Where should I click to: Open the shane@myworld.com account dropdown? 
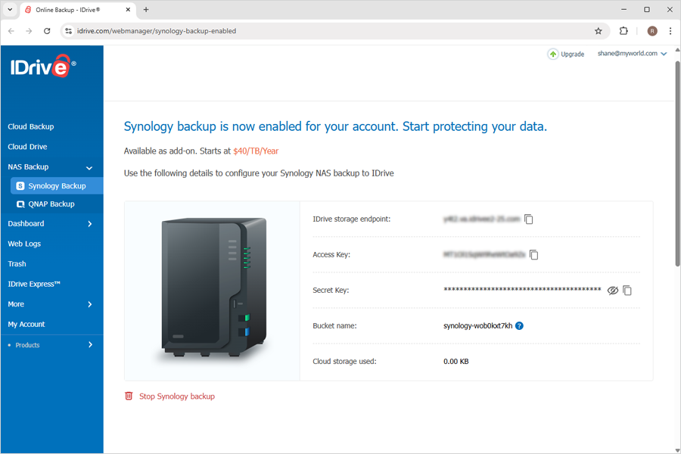tap(632, 54)
